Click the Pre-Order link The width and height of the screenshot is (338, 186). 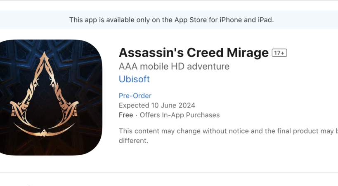[x=135, y=95]
